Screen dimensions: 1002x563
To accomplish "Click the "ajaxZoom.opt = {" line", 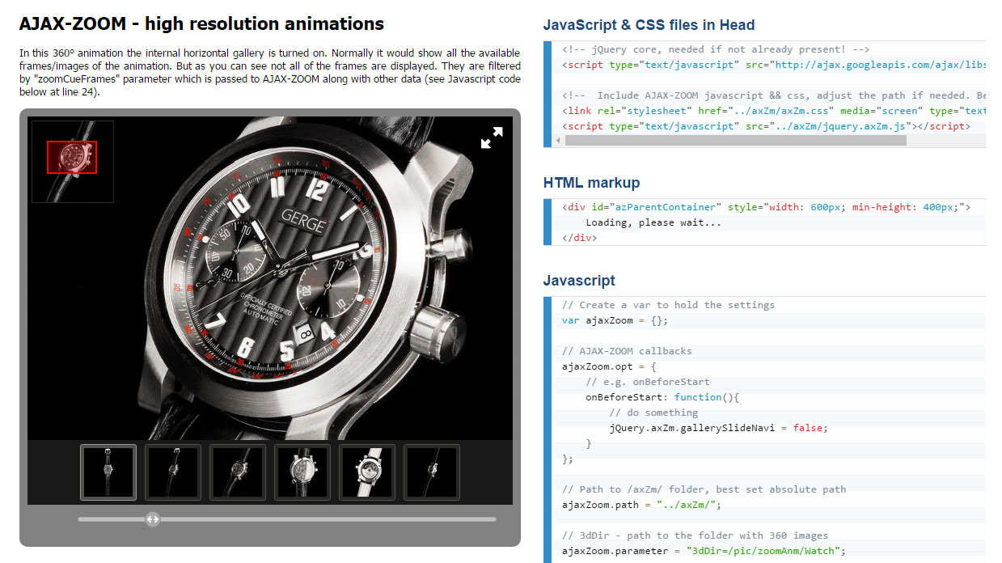I will coord(609,366).
